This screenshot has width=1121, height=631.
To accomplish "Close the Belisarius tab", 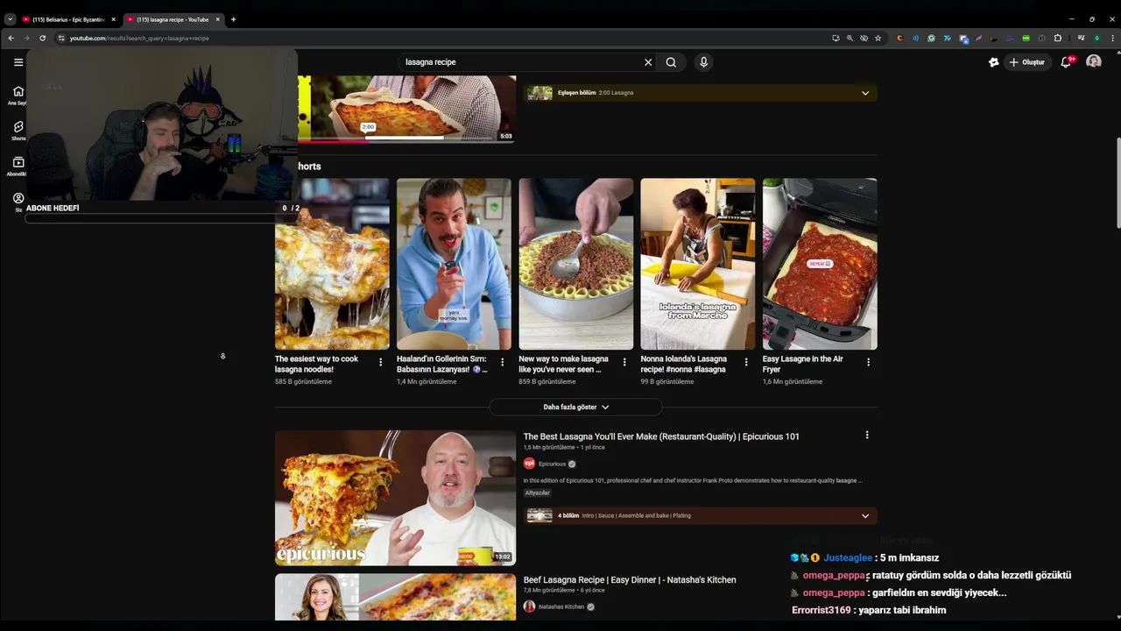I will [x=113, y=19].
